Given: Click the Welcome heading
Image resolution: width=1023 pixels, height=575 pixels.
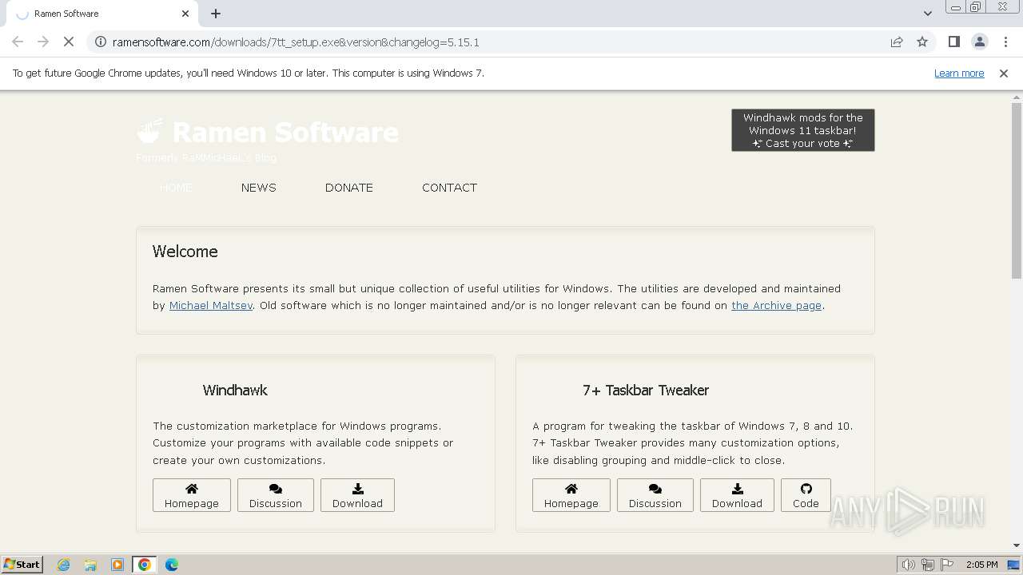Looking at the screenshot, I should tap(185, 252).
